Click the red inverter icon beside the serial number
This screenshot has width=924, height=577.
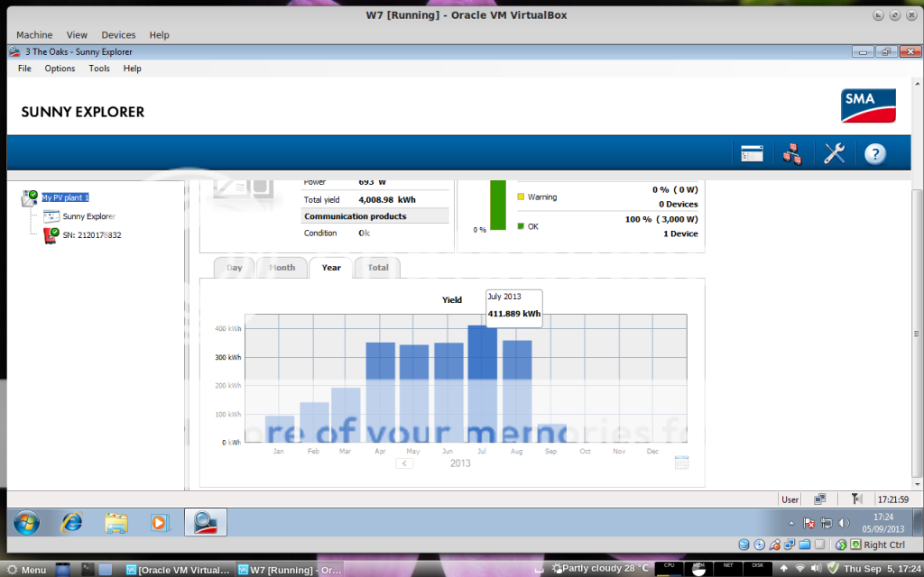click(x=51, y=235)
